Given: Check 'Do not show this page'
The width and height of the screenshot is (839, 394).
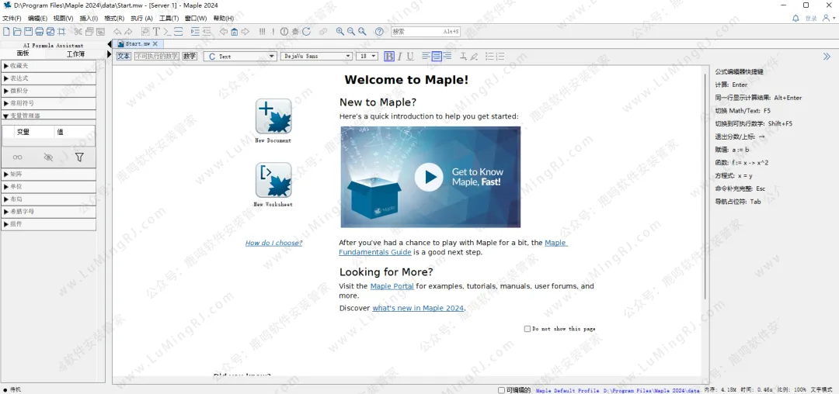Looking at the screenshot, I should (x=527, y=329).
